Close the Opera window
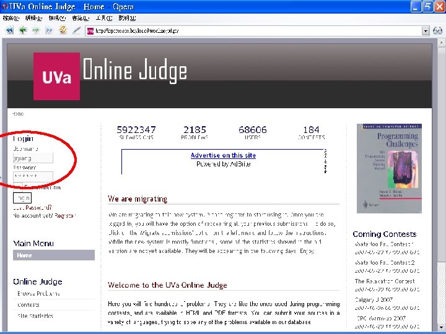The height and width of the screenshot is (334, 446). pos(439,6)
